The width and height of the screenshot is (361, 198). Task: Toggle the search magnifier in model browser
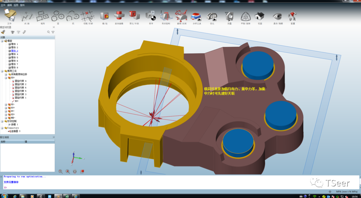(49, 32)
